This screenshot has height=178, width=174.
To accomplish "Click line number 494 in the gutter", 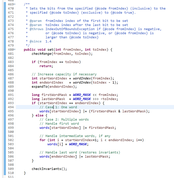I will tap(11, 107).
